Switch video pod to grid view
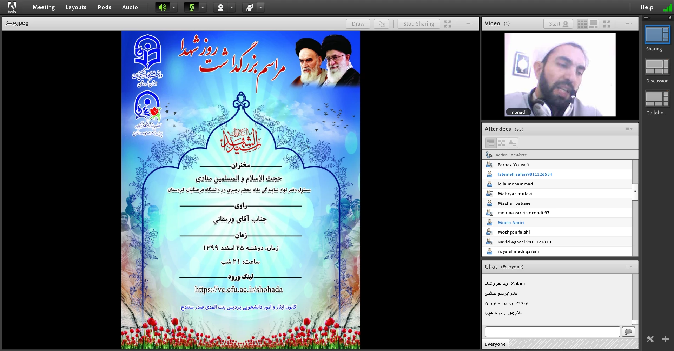This screenshot has height=351, width=674. pyautogui.click(x=582, y=24)
